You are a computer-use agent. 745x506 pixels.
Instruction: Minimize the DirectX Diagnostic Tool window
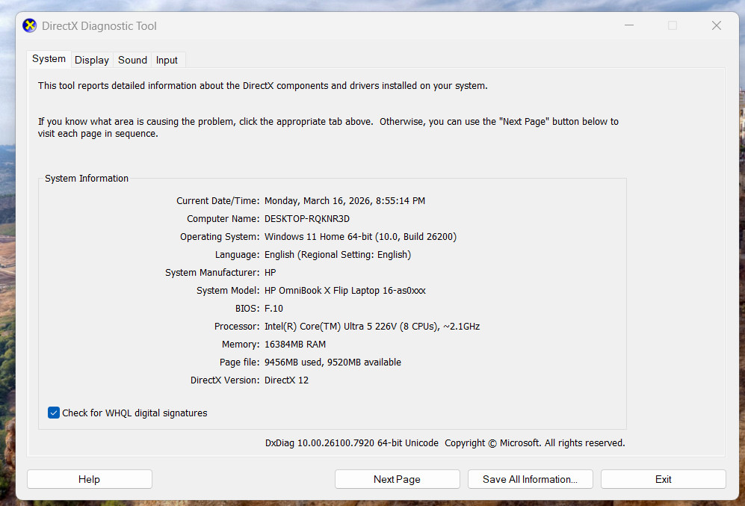(629, 25)
